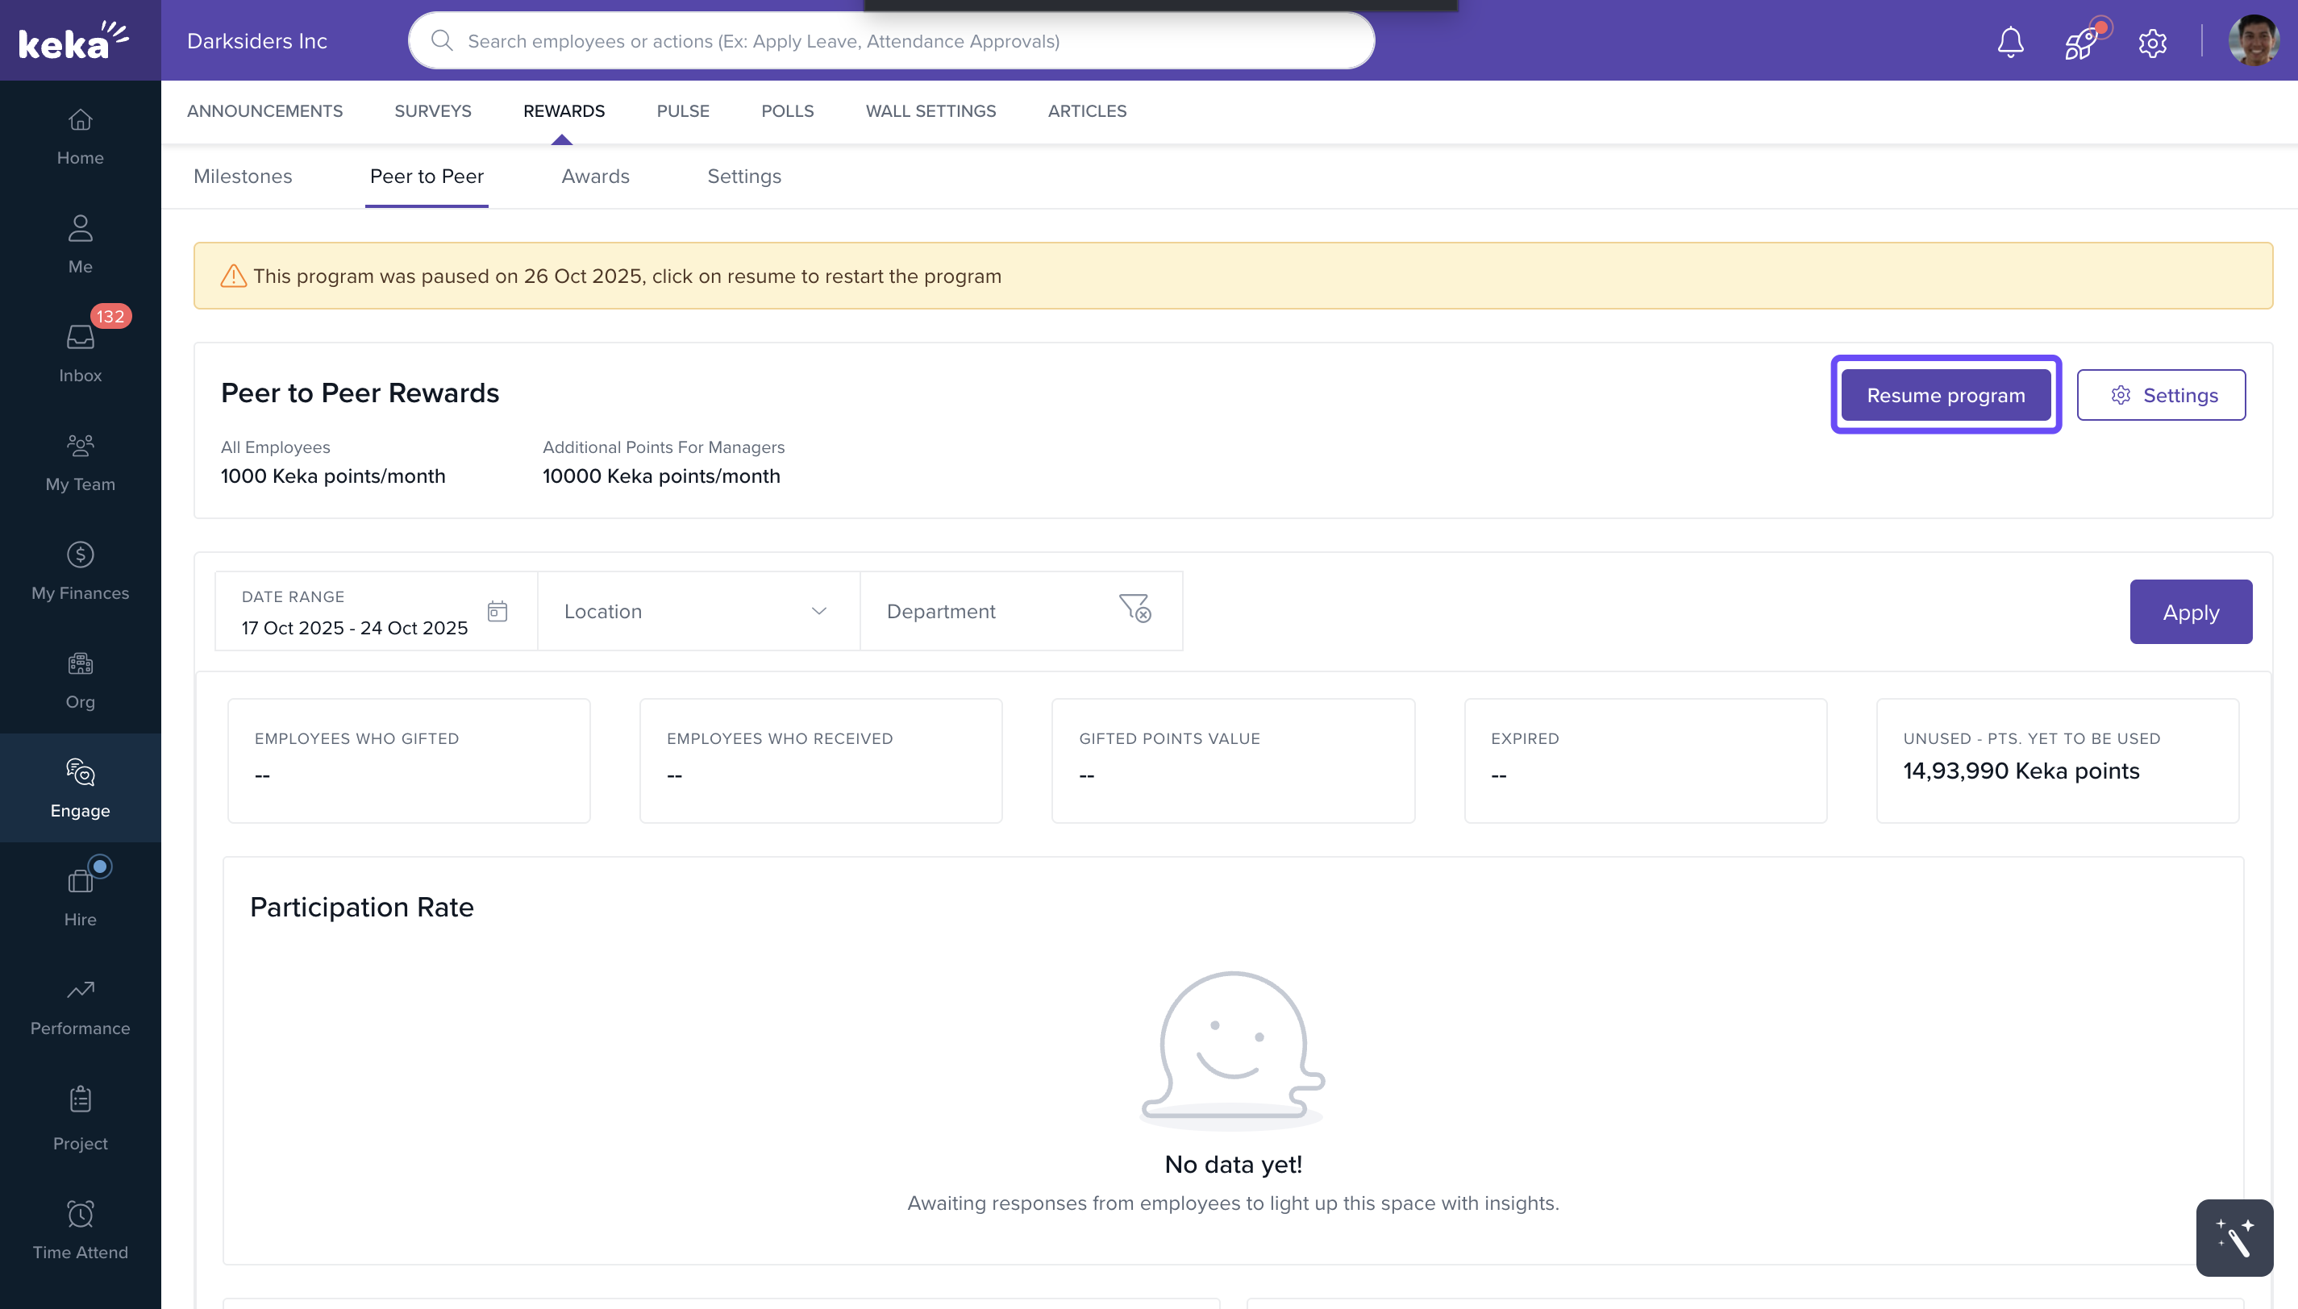Open the Hire module
The height and width of the screenshot is (1309, 2298).
(80, 897)
